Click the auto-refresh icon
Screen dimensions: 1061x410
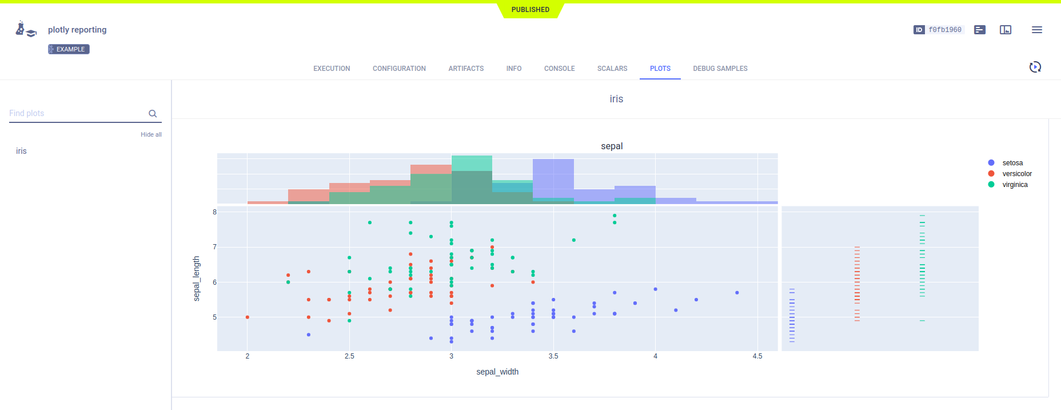click(1035, 67)
